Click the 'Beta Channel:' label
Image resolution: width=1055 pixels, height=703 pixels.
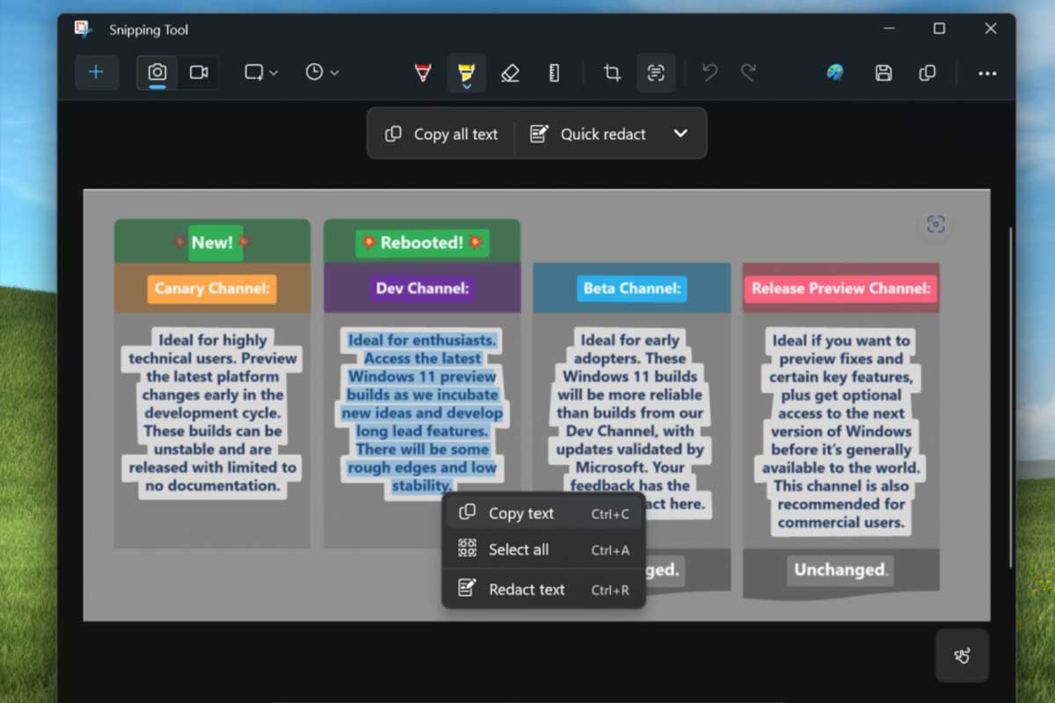pos(632,288)
